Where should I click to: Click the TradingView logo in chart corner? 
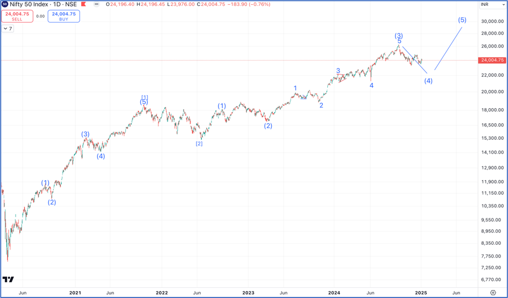pos(8,279)
